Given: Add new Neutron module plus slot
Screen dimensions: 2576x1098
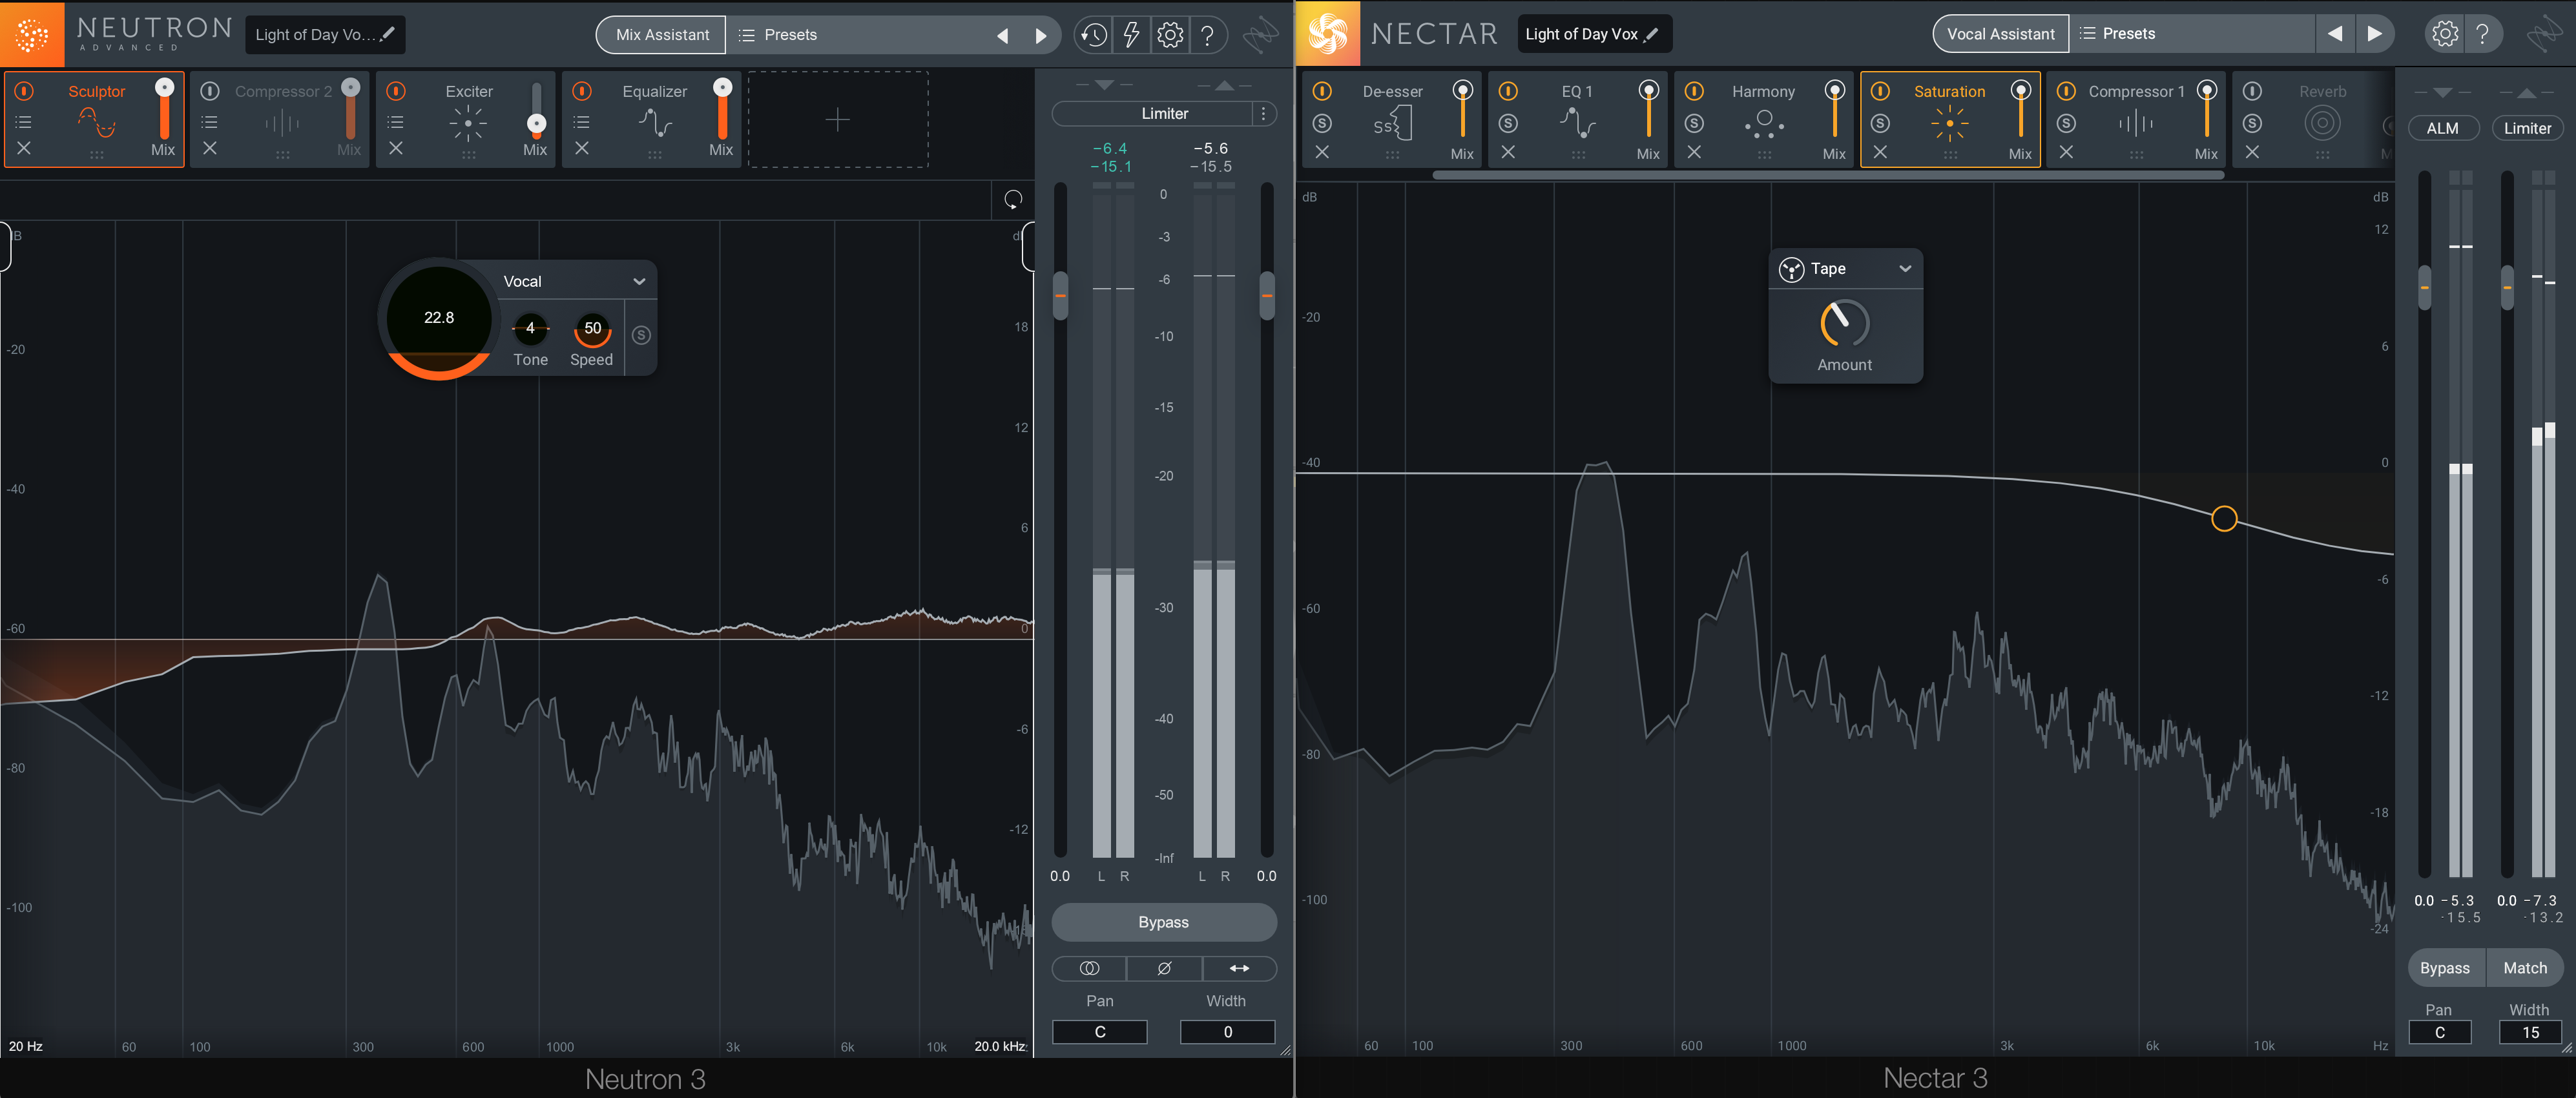Looking at the screenshot, I should pyautogui.click(x=838, y=120).
